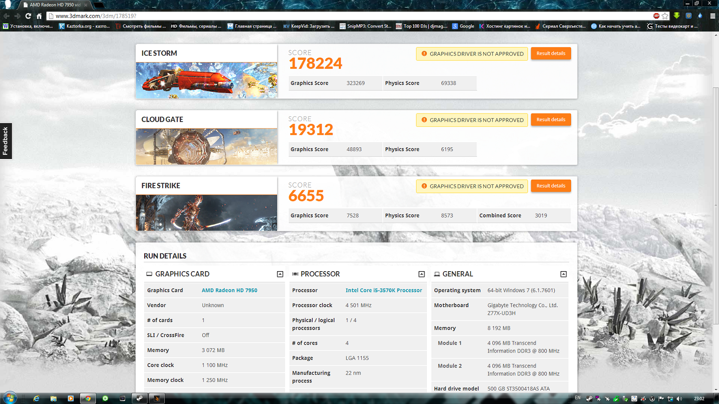Launch Internet Explorer from the taskbar
The height and width of the screenshot is (404, 719).
coord(36,398)
